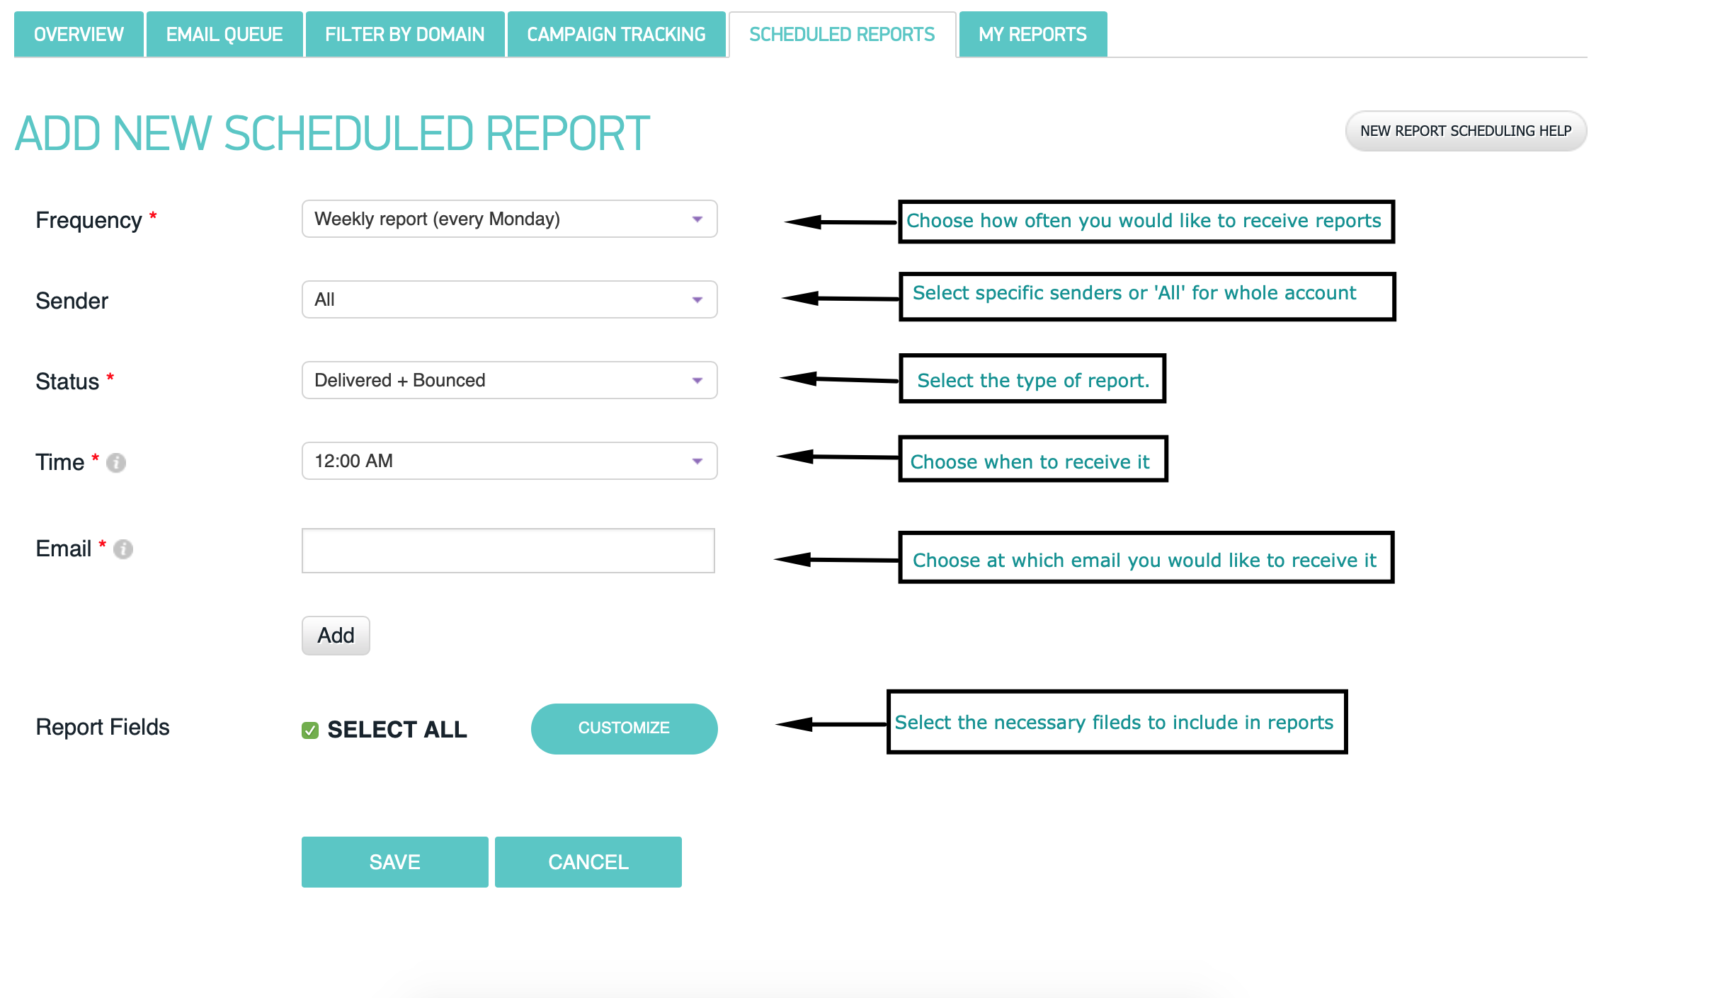This screenshot has height=998, width=1715.
Task: Select the Campaign Tracking tab
Action: tap(616, 35)
